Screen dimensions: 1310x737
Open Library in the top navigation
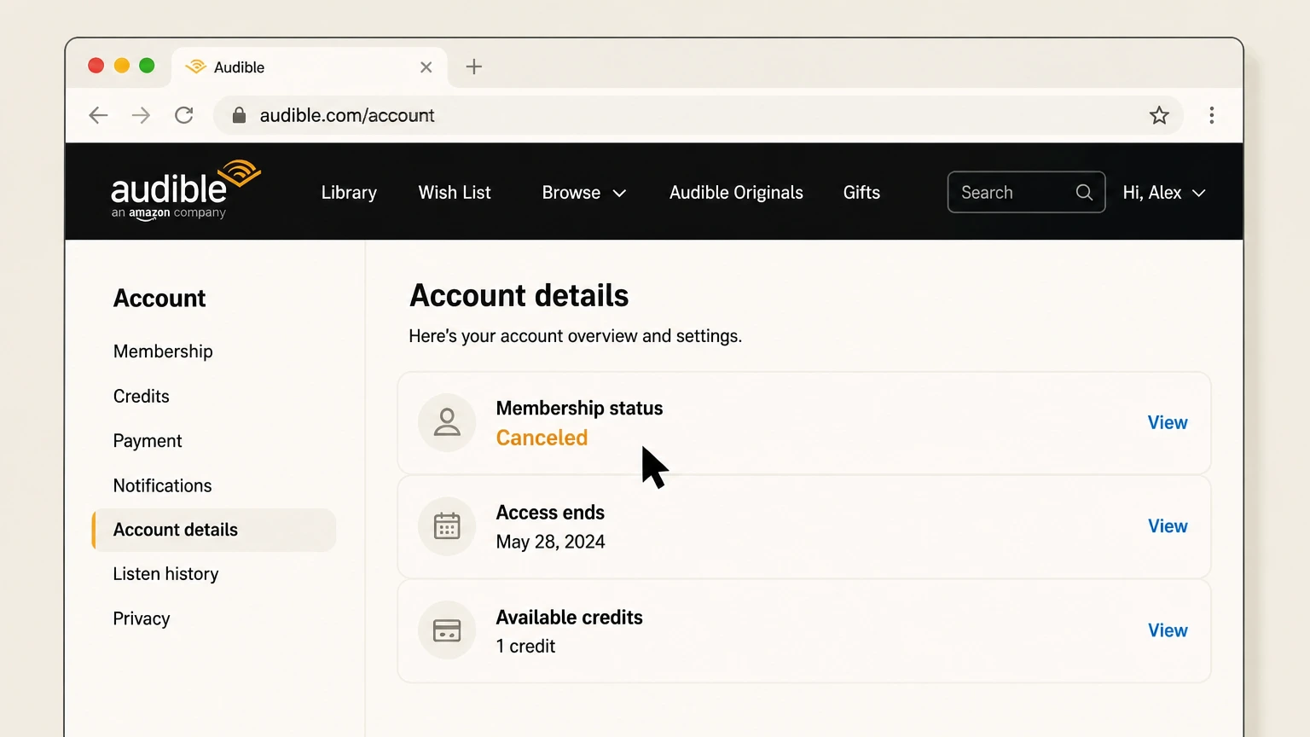click(x=349, y=193)
